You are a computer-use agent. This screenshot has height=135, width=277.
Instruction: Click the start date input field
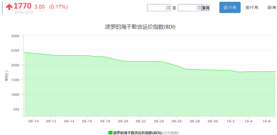click(x=159, y=8)
